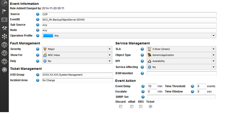Click the Ticket Management heading
Screen dimensions: 234x114
click(x=26, y=69)
